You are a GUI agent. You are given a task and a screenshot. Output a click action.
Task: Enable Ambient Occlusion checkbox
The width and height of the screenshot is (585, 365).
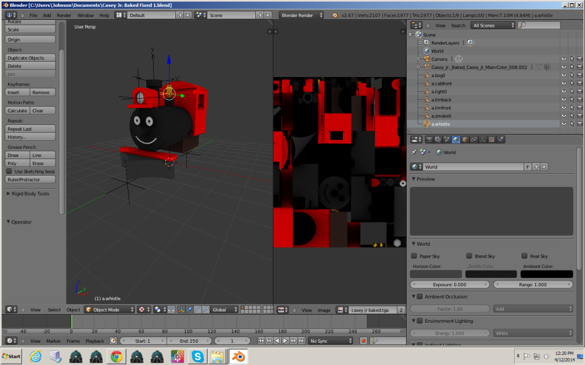point(420,297)
